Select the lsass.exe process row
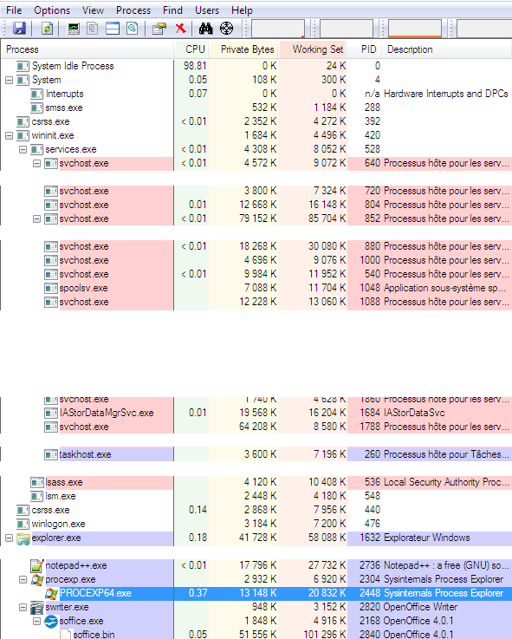This screenshot has height=639, width=512. (256, 483)
